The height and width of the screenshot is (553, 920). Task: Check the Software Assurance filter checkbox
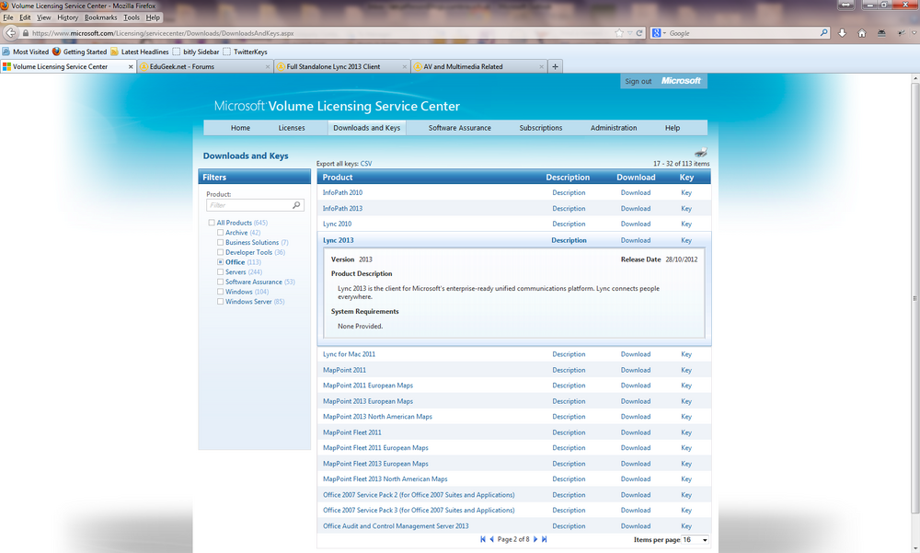click(220, 282)
